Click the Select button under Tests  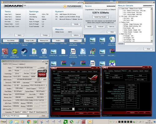click(x=19, y=35)
